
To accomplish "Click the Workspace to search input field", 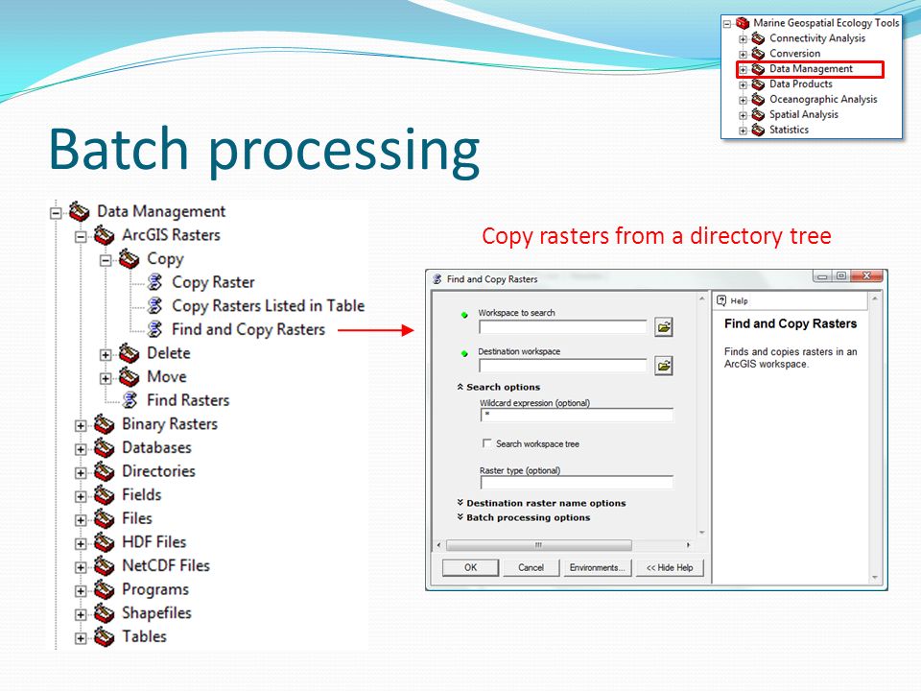I will click(563, 327).
